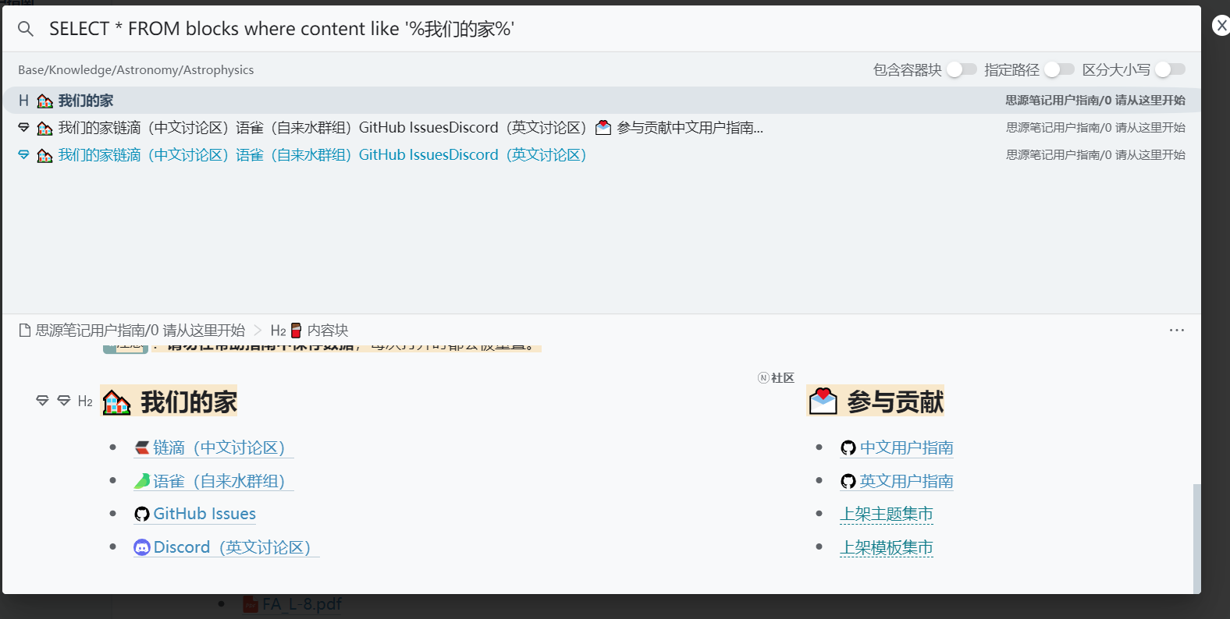This screenshot has width=1230, height=619.
Task: Click the red book icon beside 内容块
Action: (x=297, y=331)
